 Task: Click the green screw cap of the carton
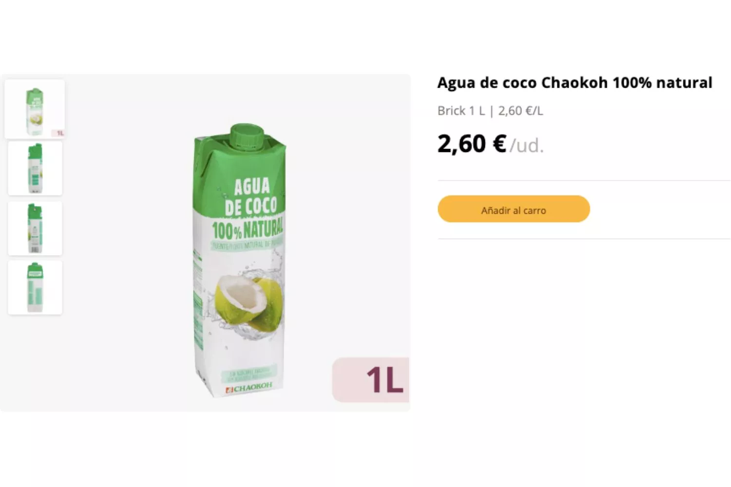click(x=248, y=135)
